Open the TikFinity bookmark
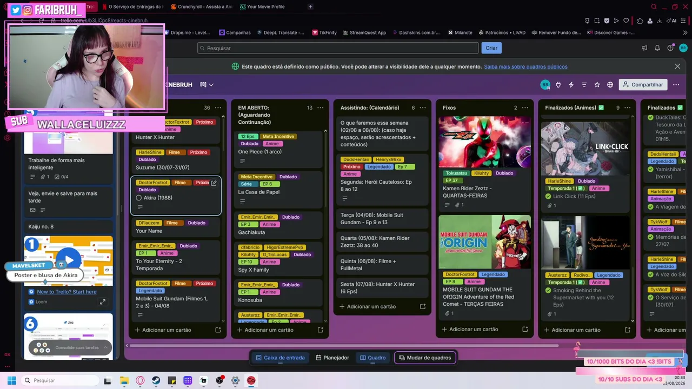This screenshot has height=389, width=692. pos(324,32)
